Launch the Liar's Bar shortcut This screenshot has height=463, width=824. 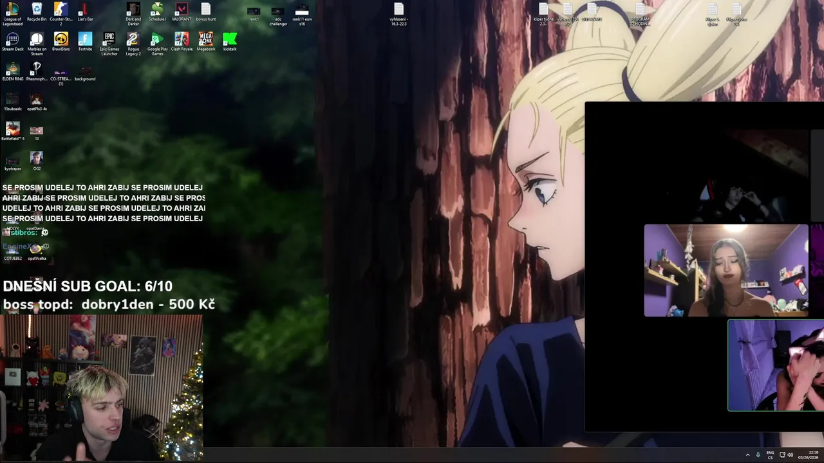(x=85, y=12)
